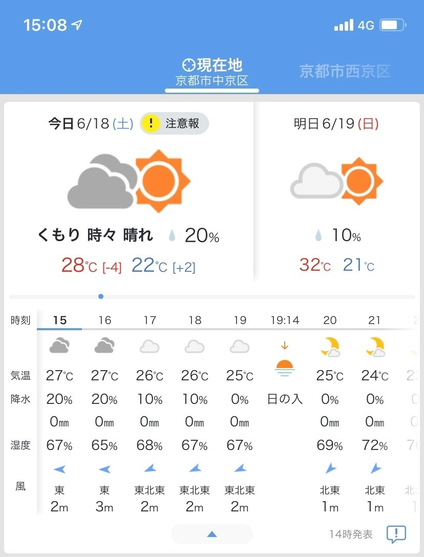This screenshot has height=557, width=424.
Task: Tap the 16時 east wind arrow
Action: 104,469
